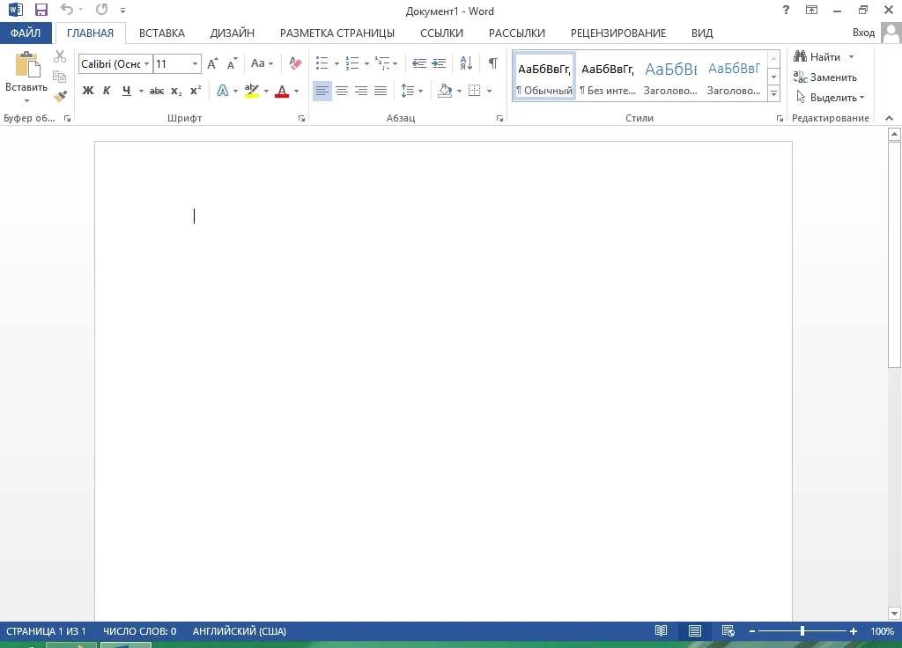Click the Cut scissors icon
The image size is (902, 648).
60,56
